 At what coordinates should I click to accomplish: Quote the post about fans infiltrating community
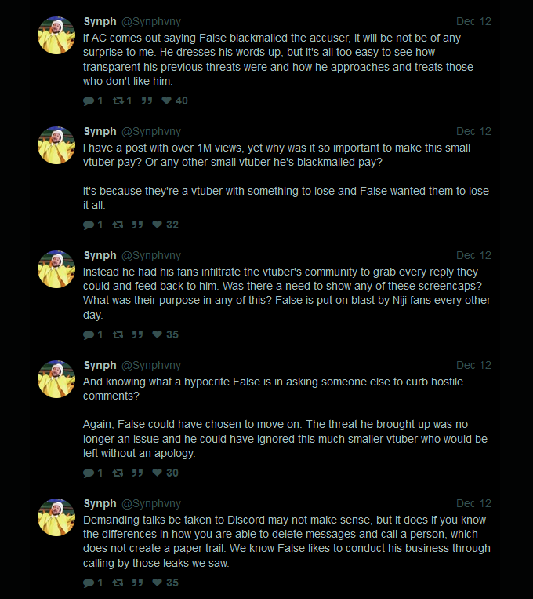point(137,334)
